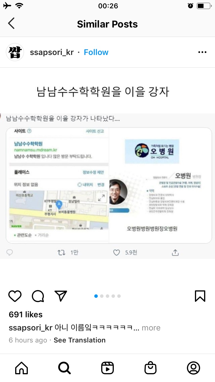The image size is (215, 382).
Task: Like the post with the heart icon
Action: 15,296
